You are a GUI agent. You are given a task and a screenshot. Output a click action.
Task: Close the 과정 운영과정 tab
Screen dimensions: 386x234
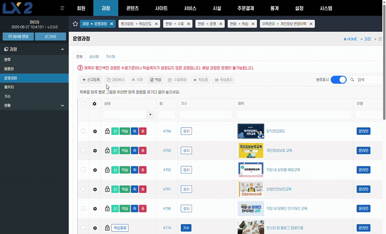[111, 24]
